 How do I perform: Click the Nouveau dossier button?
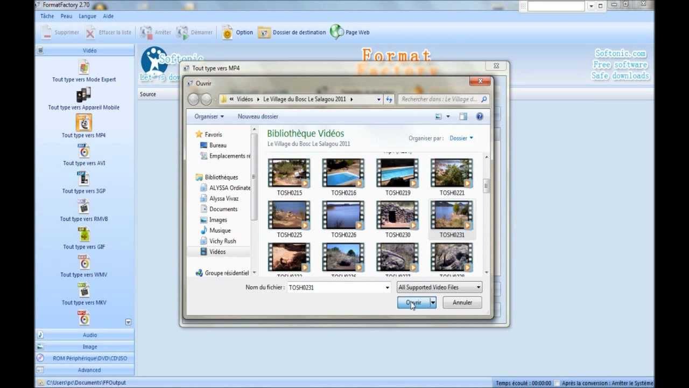[258, 116]
